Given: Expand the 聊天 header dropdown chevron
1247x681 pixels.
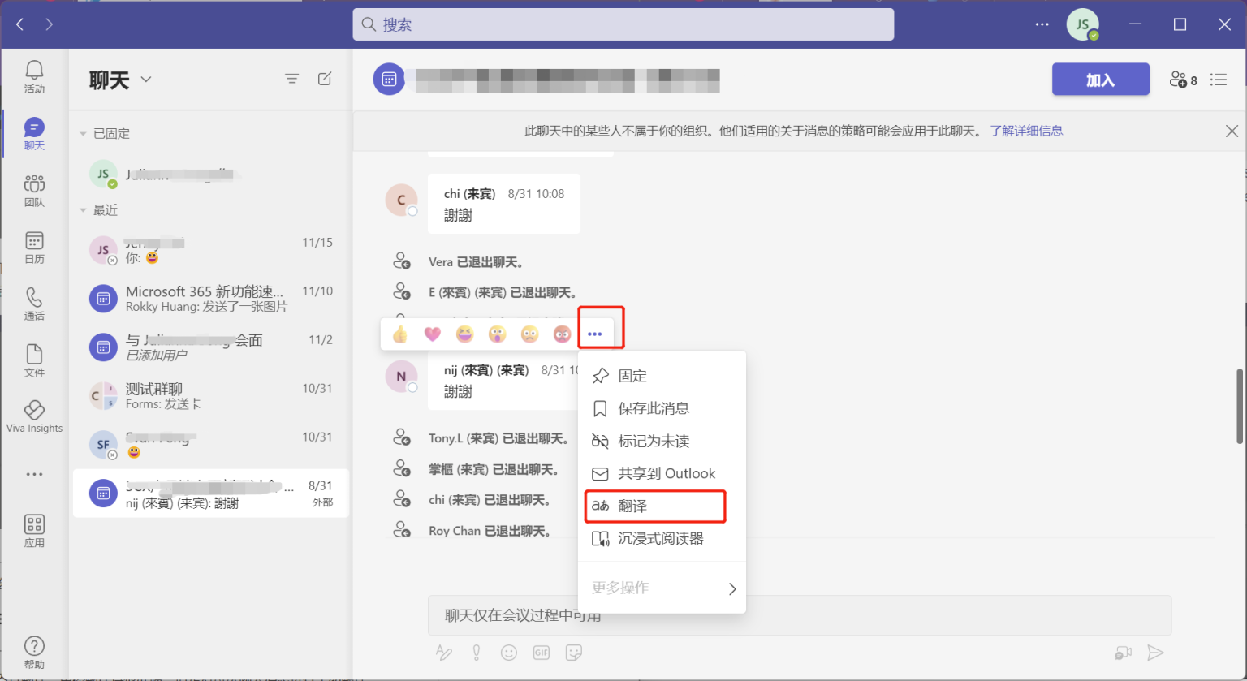Looking at the screenshot, I should pos(146,80).
